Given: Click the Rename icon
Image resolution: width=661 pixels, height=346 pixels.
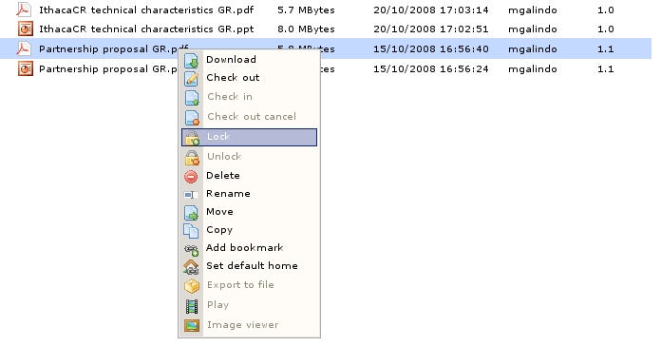Looking at the screenshot, I should pos(191,195).
